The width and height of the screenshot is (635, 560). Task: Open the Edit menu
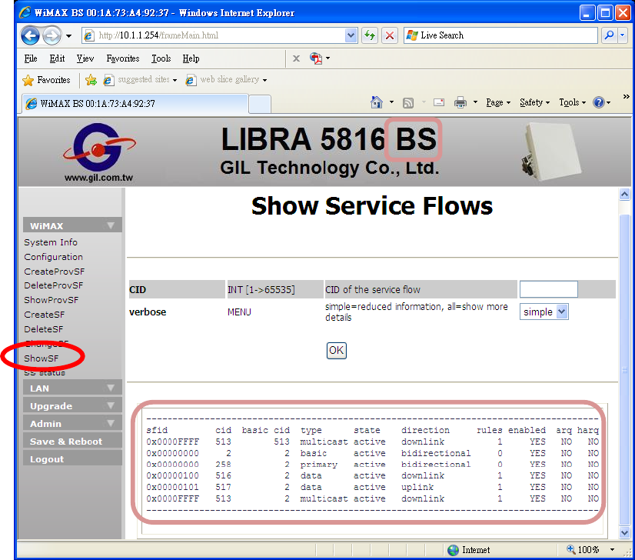57,58
